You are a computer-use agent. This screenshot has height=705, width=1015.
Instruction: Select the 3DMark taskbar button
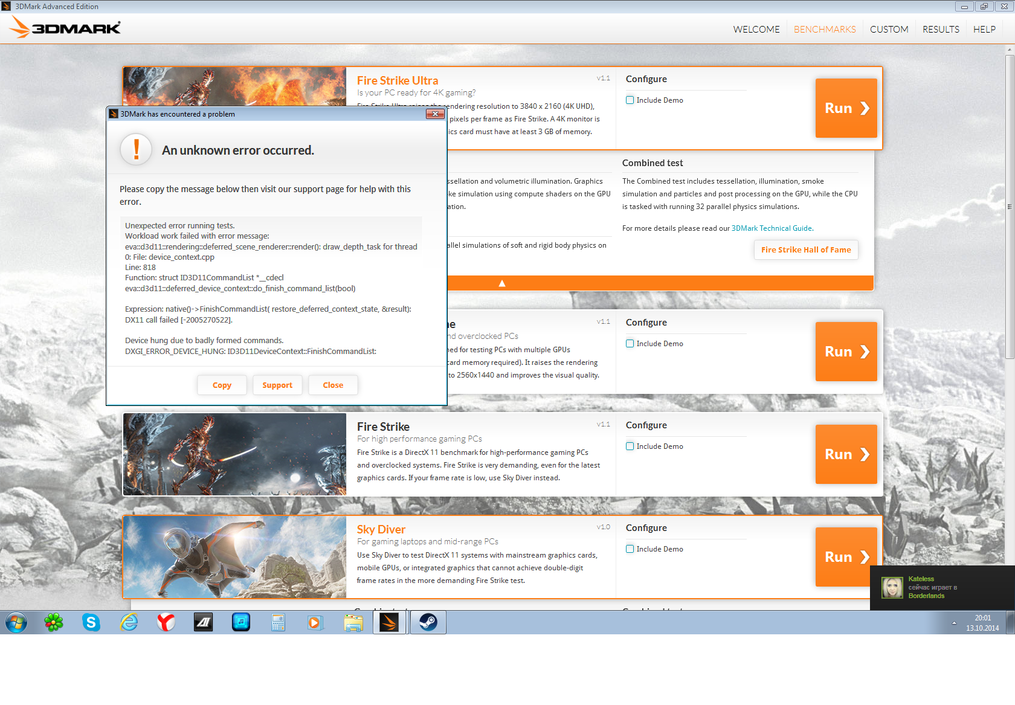(x=390, y=622)
